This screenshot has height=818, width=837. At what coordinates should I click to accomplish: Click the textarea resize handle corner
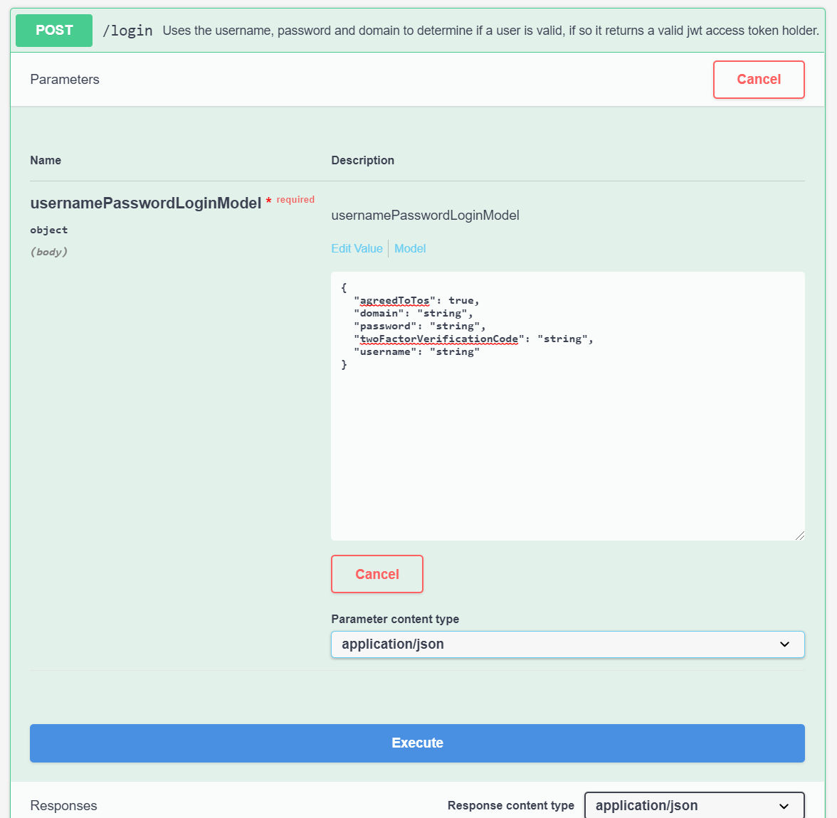click(800, 535)
